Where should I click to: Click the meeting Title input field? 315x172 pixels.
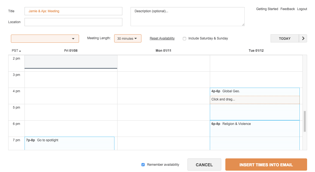[73, 11]
